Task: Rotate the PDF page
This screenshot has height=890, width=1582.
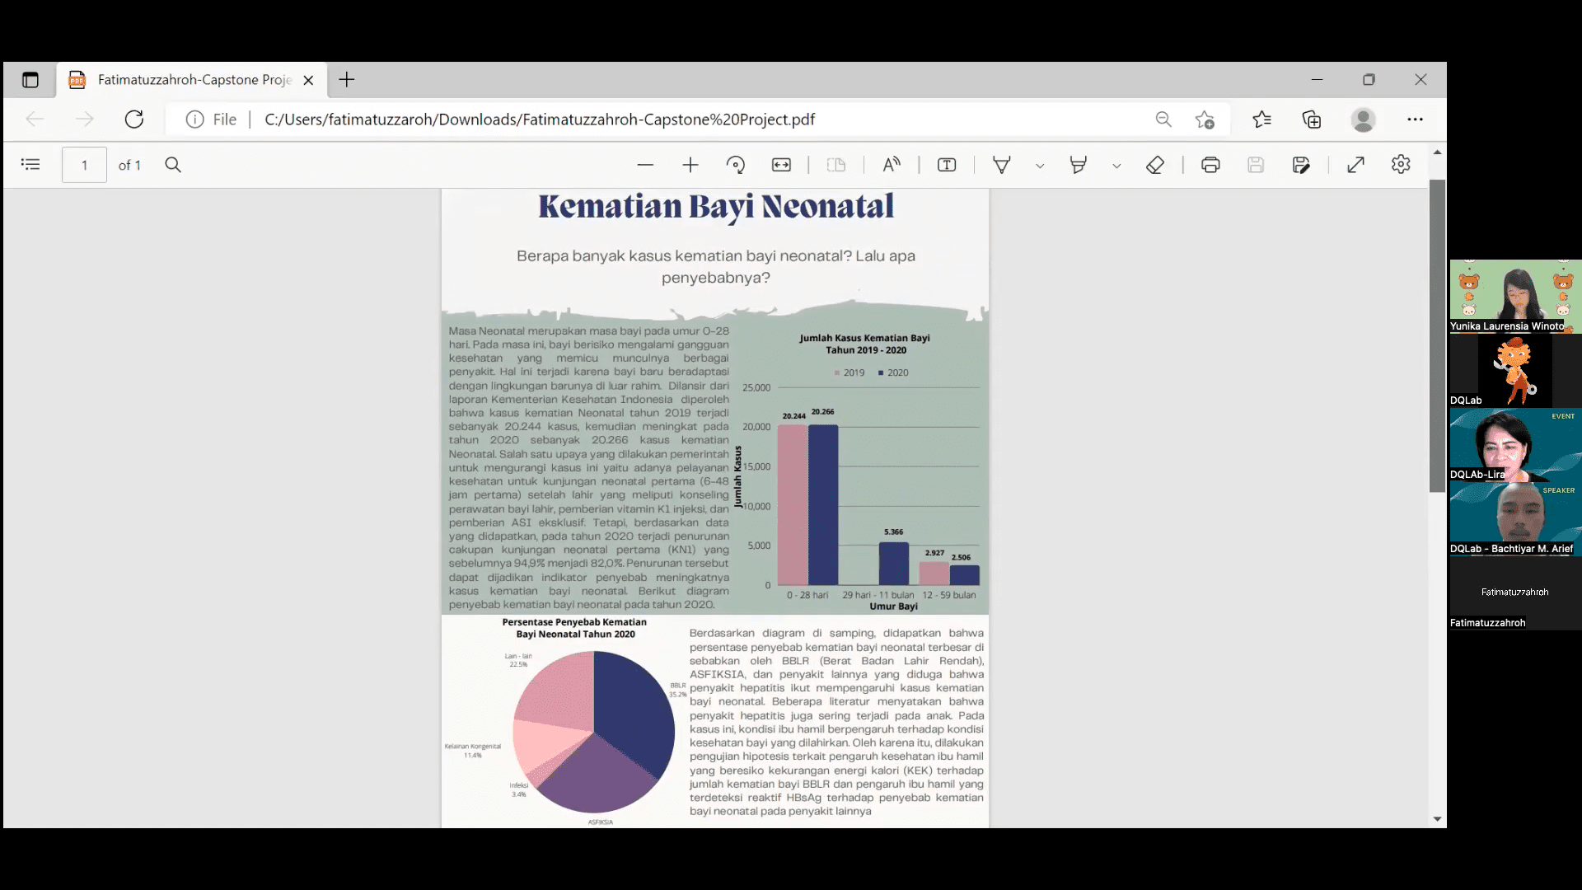Action: point(736,165)
